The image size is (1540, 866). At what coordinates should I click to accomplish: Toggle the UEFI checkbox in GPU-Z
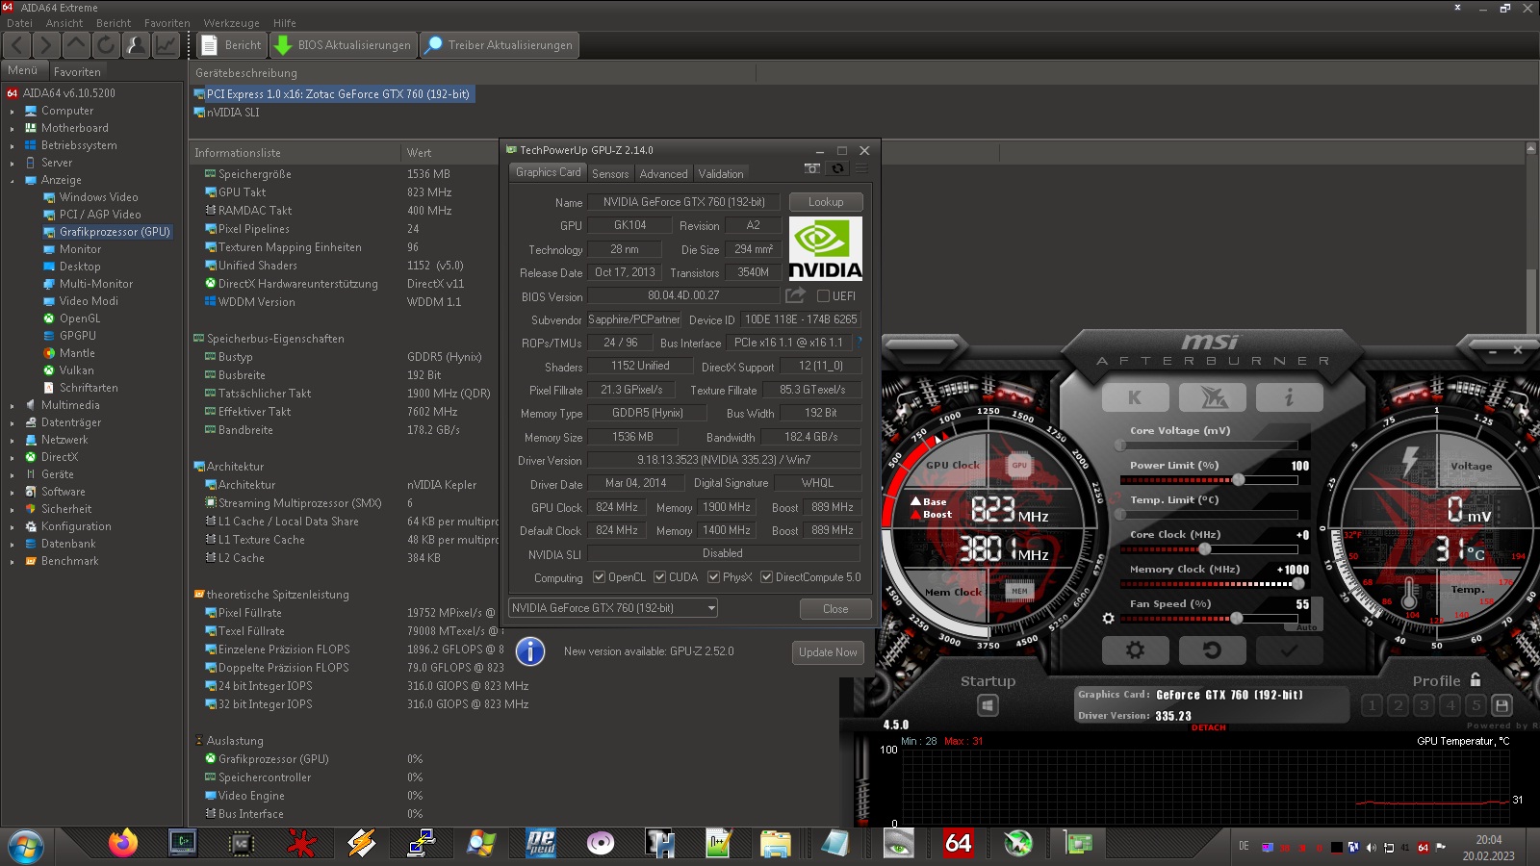click(823, 296)
